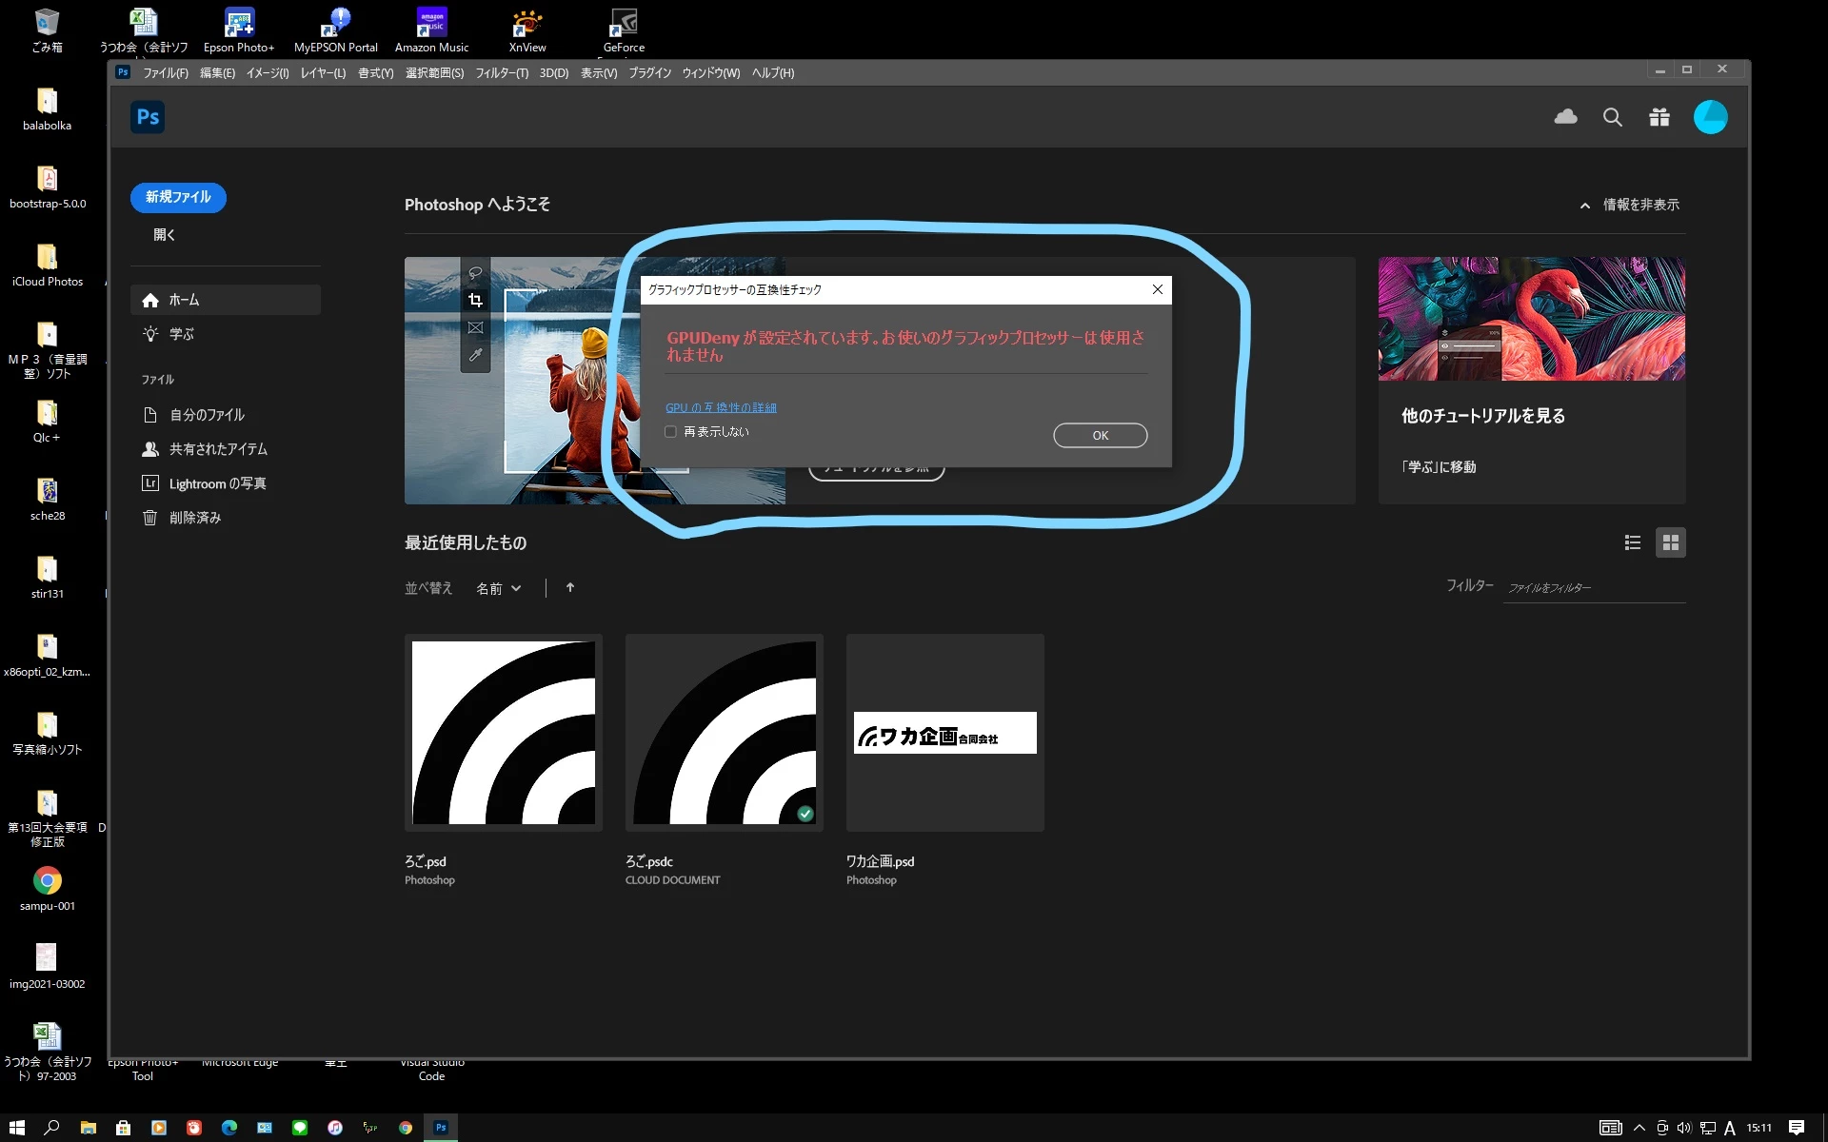Click the 新規ファイル button
Image resolution: width=1828 pixels, height=1142 pixels.
(x=178, y=197)
